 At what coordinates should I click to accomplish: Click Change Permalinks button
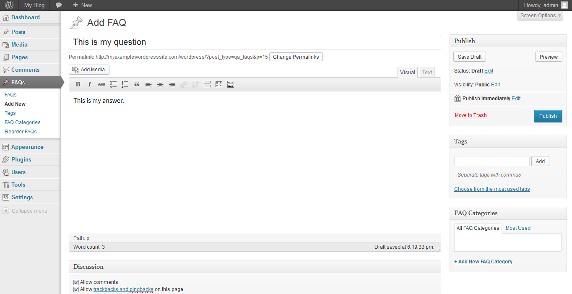click(296, 57)
